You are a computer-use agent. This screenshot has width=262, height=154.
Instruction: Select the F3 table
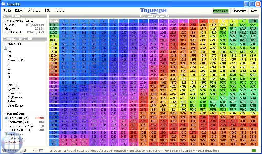pyautogui.click(x=9, y=56)
